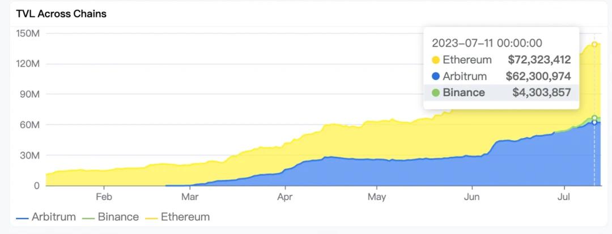The image size is (612, 234).
Task: Click the May label on the x-axis
Action: pyautogui.click(x=377, y=197)
